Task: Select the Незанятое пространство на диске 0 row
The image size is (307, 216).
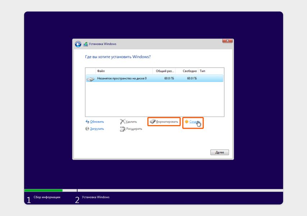Action: coord(155,78)
